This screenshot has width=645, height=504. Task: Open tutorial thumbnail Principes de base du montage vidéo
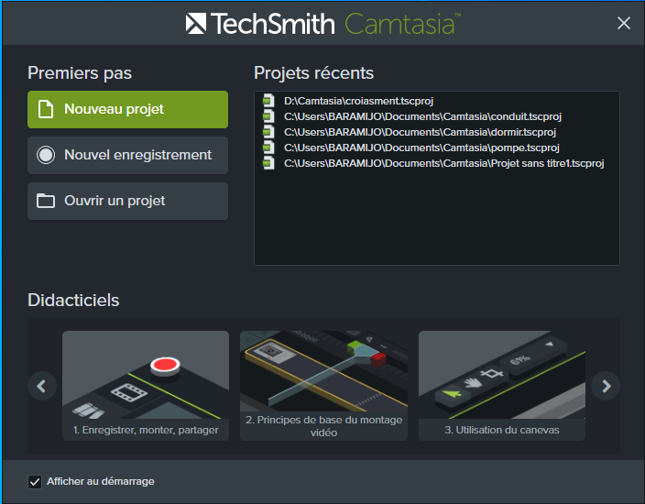pyautogui.click(x=323, y=386)
